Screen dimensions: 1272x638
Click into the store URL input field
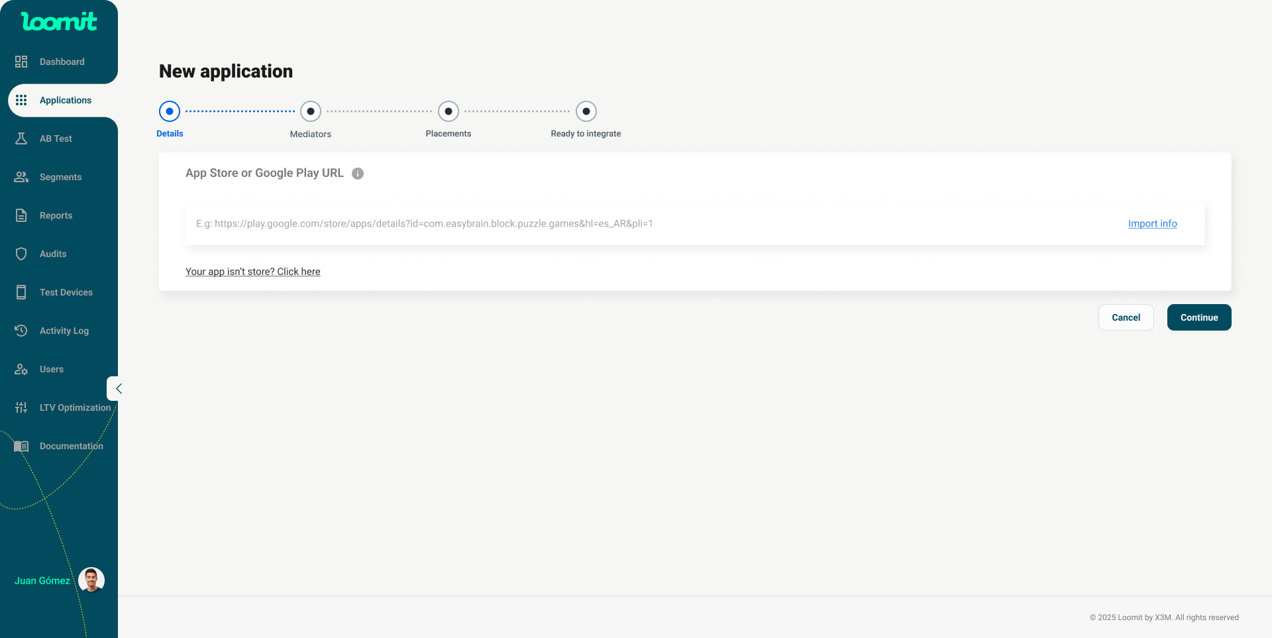649,224
